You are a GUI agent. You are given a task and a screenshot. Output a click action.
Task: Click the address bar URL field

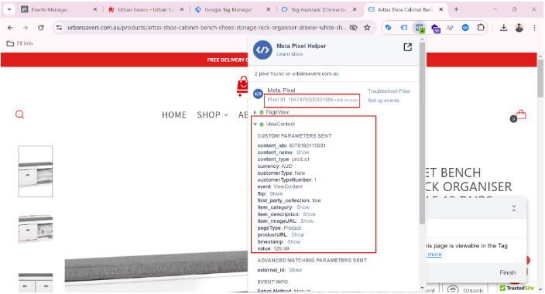coord(207,27)
